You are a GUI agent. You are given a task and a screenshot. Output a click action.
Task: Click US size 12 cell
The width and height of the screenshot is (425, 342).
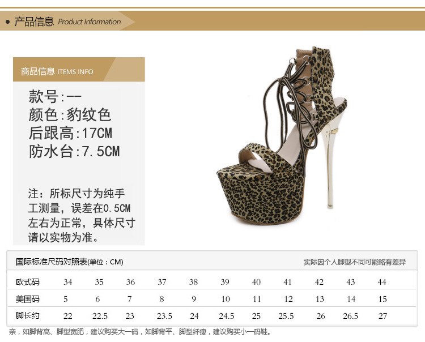point(288,299)
